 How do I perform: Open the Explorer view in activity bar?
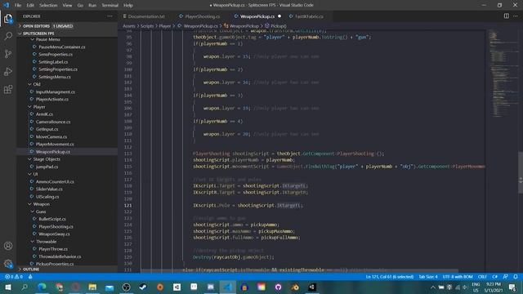pyautogui.click(x=8, y=19)
